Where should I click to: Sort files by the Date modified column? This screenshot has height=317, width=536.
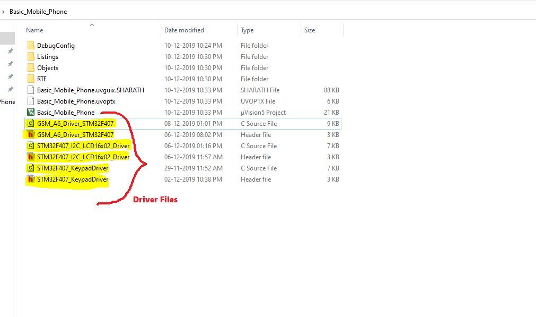(184, 30)
